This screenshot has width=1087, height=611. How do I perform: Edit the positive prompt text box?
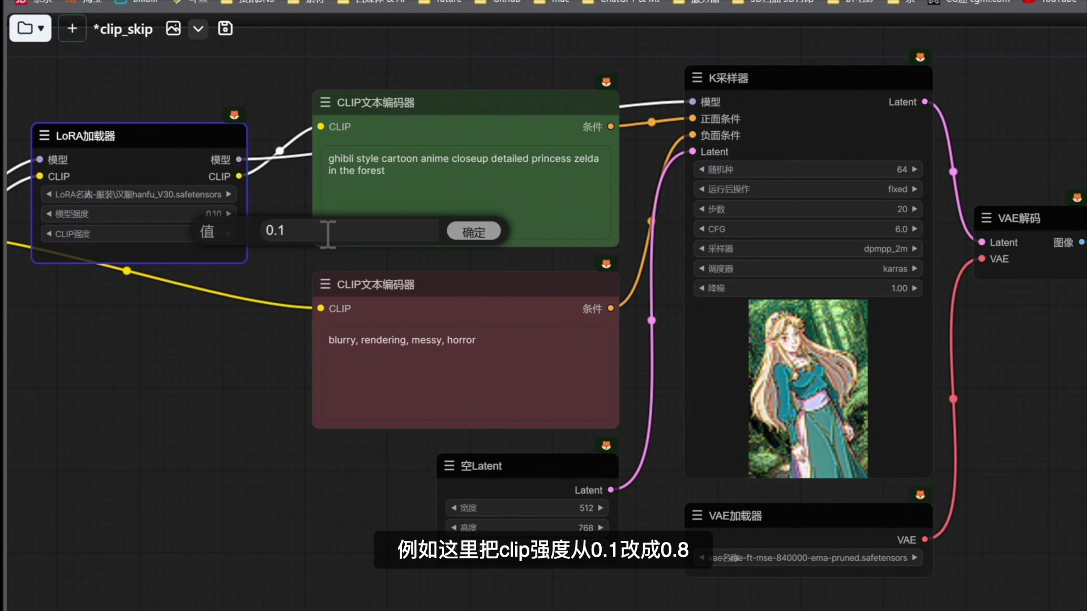465,192
